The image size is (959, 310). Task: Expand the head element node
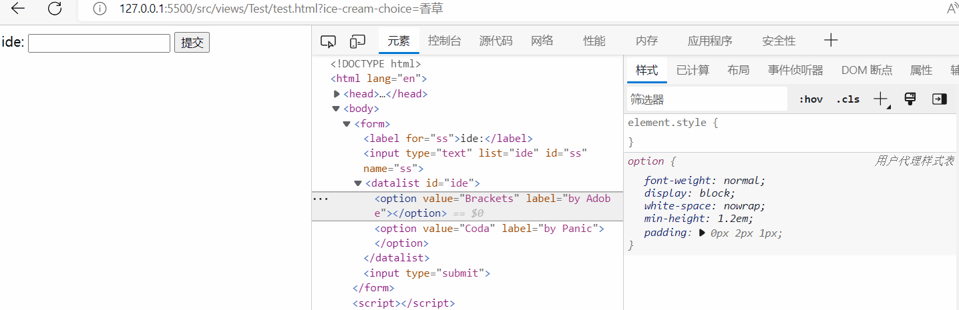tap(337, 94)
